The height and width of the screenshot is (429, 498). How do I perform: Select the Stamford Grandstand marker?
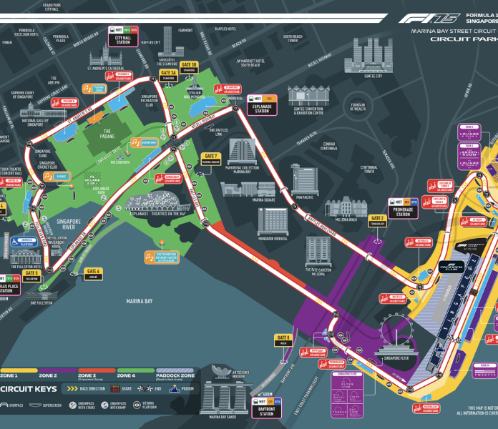pos(228,89)
